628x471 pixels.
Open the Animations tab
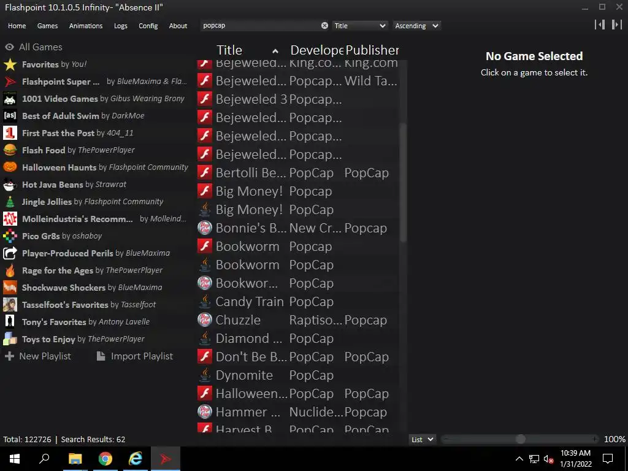click(x=86, y=26)
